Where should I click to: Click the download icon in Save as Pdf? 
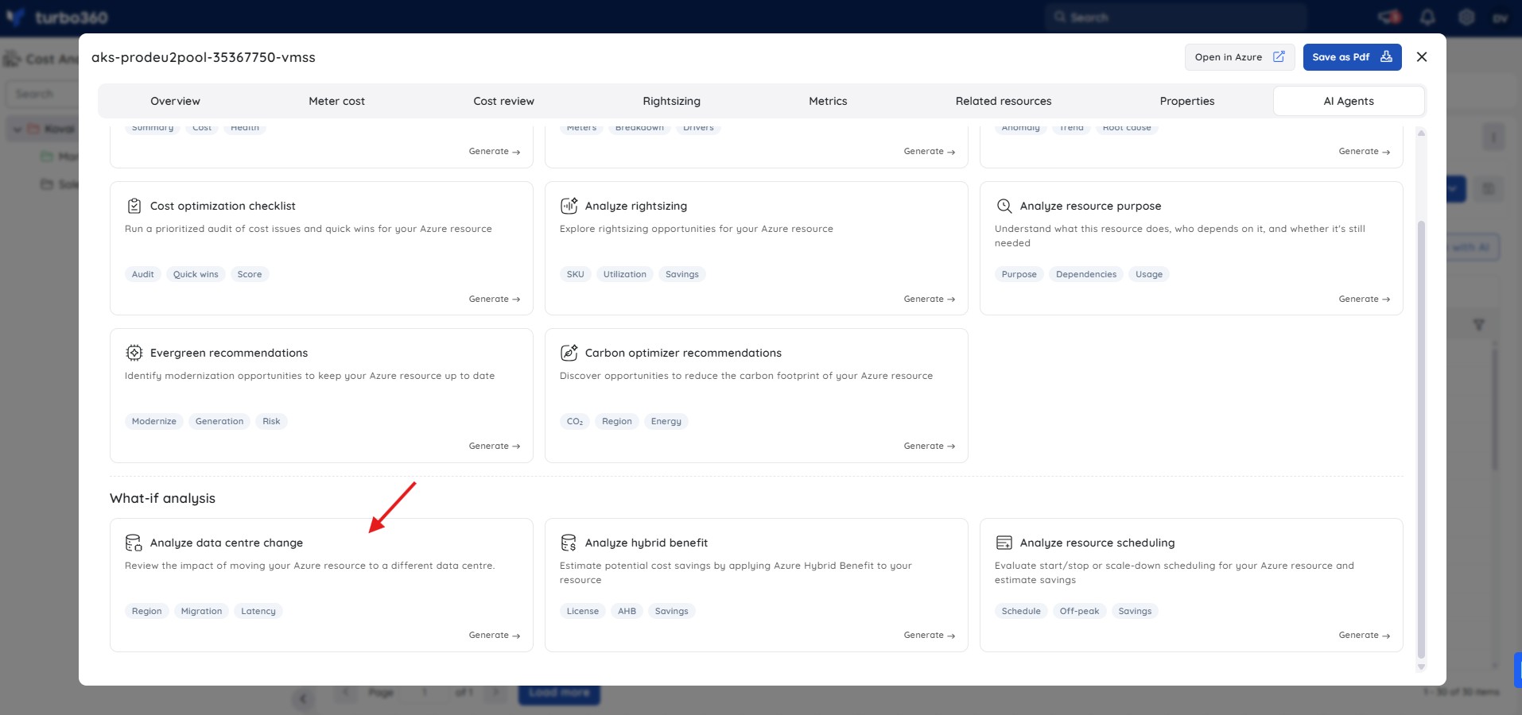[x=1386, y=56]
